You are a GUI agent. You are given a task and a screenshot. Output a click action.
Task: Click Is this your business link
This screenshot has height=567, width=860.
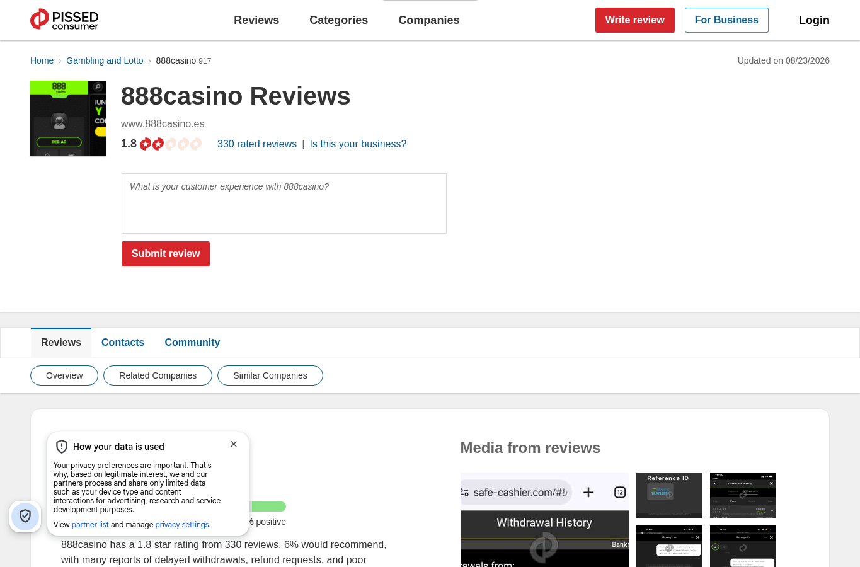tap(358, 144)
